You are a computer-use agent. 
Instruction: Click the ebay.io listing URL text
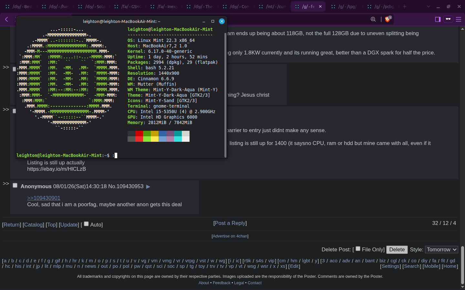57,169
